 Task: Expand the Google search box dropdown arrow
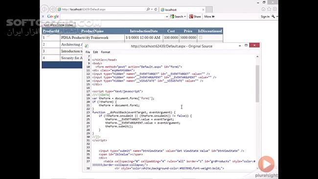click(x=167, y=17)
